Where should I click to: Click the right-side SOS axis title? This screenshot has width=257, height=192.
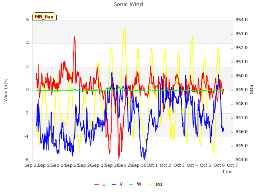pos(251,90)
